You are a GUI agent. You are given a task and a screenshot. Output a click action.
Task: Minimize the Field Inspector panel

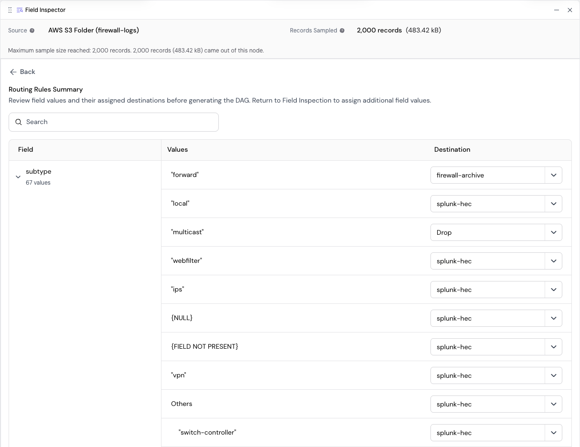(x=557, y=10)
